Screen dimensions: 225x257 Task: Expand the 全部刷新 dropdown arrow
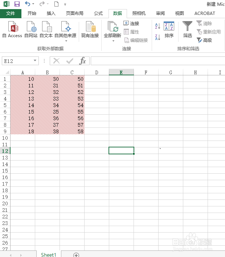[x=113, y=41]
